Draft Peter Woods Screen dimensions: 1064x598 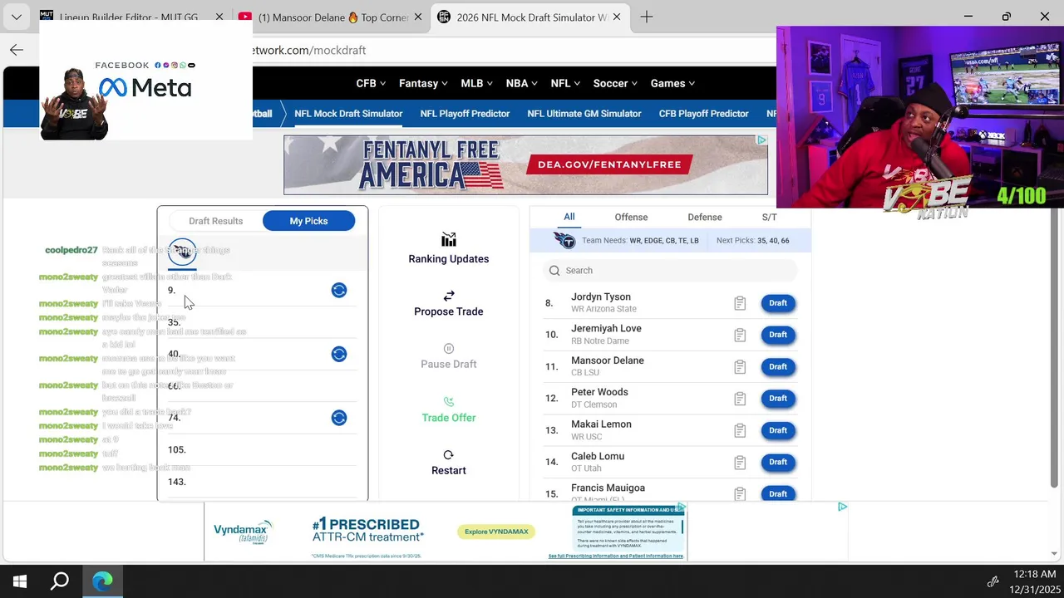778,399
